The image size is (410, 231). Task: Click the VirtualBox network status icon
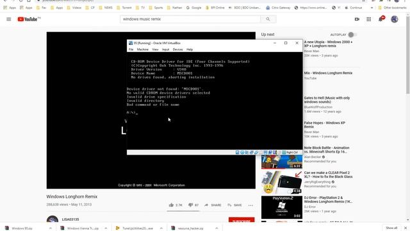[x=252, y=152]
